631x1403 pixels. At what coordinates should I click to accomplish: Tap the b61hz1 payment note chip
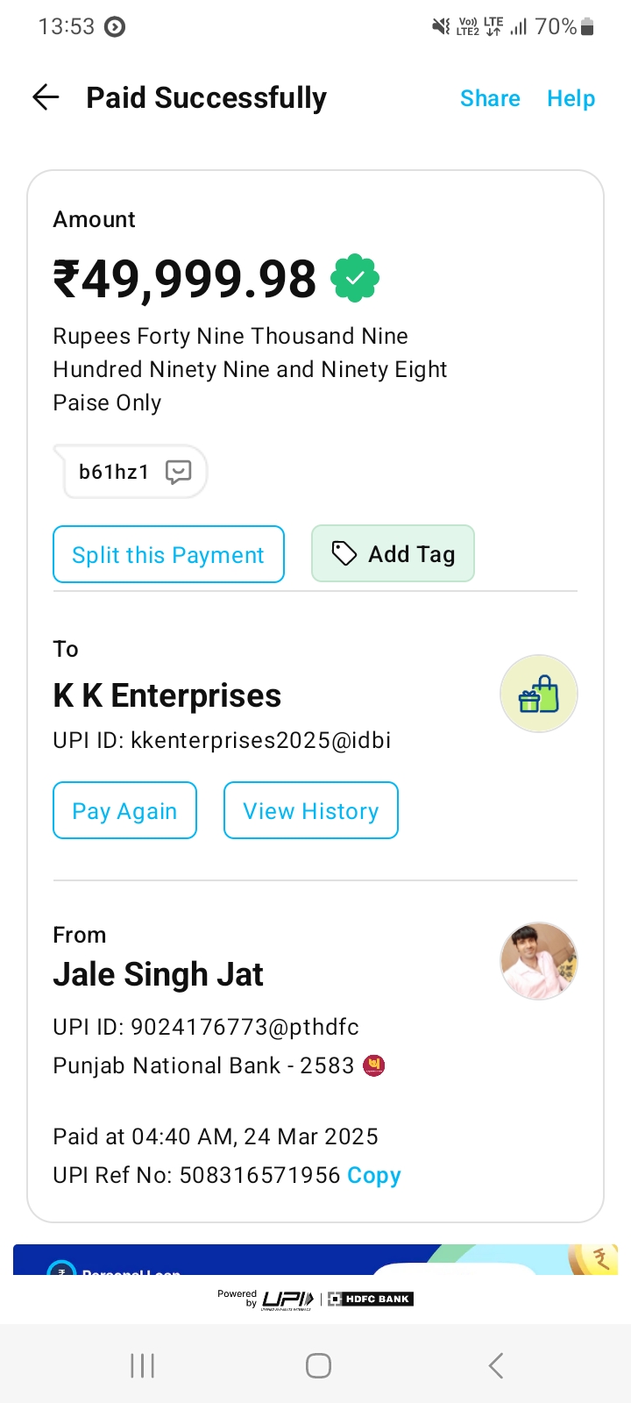pos(116,472)
